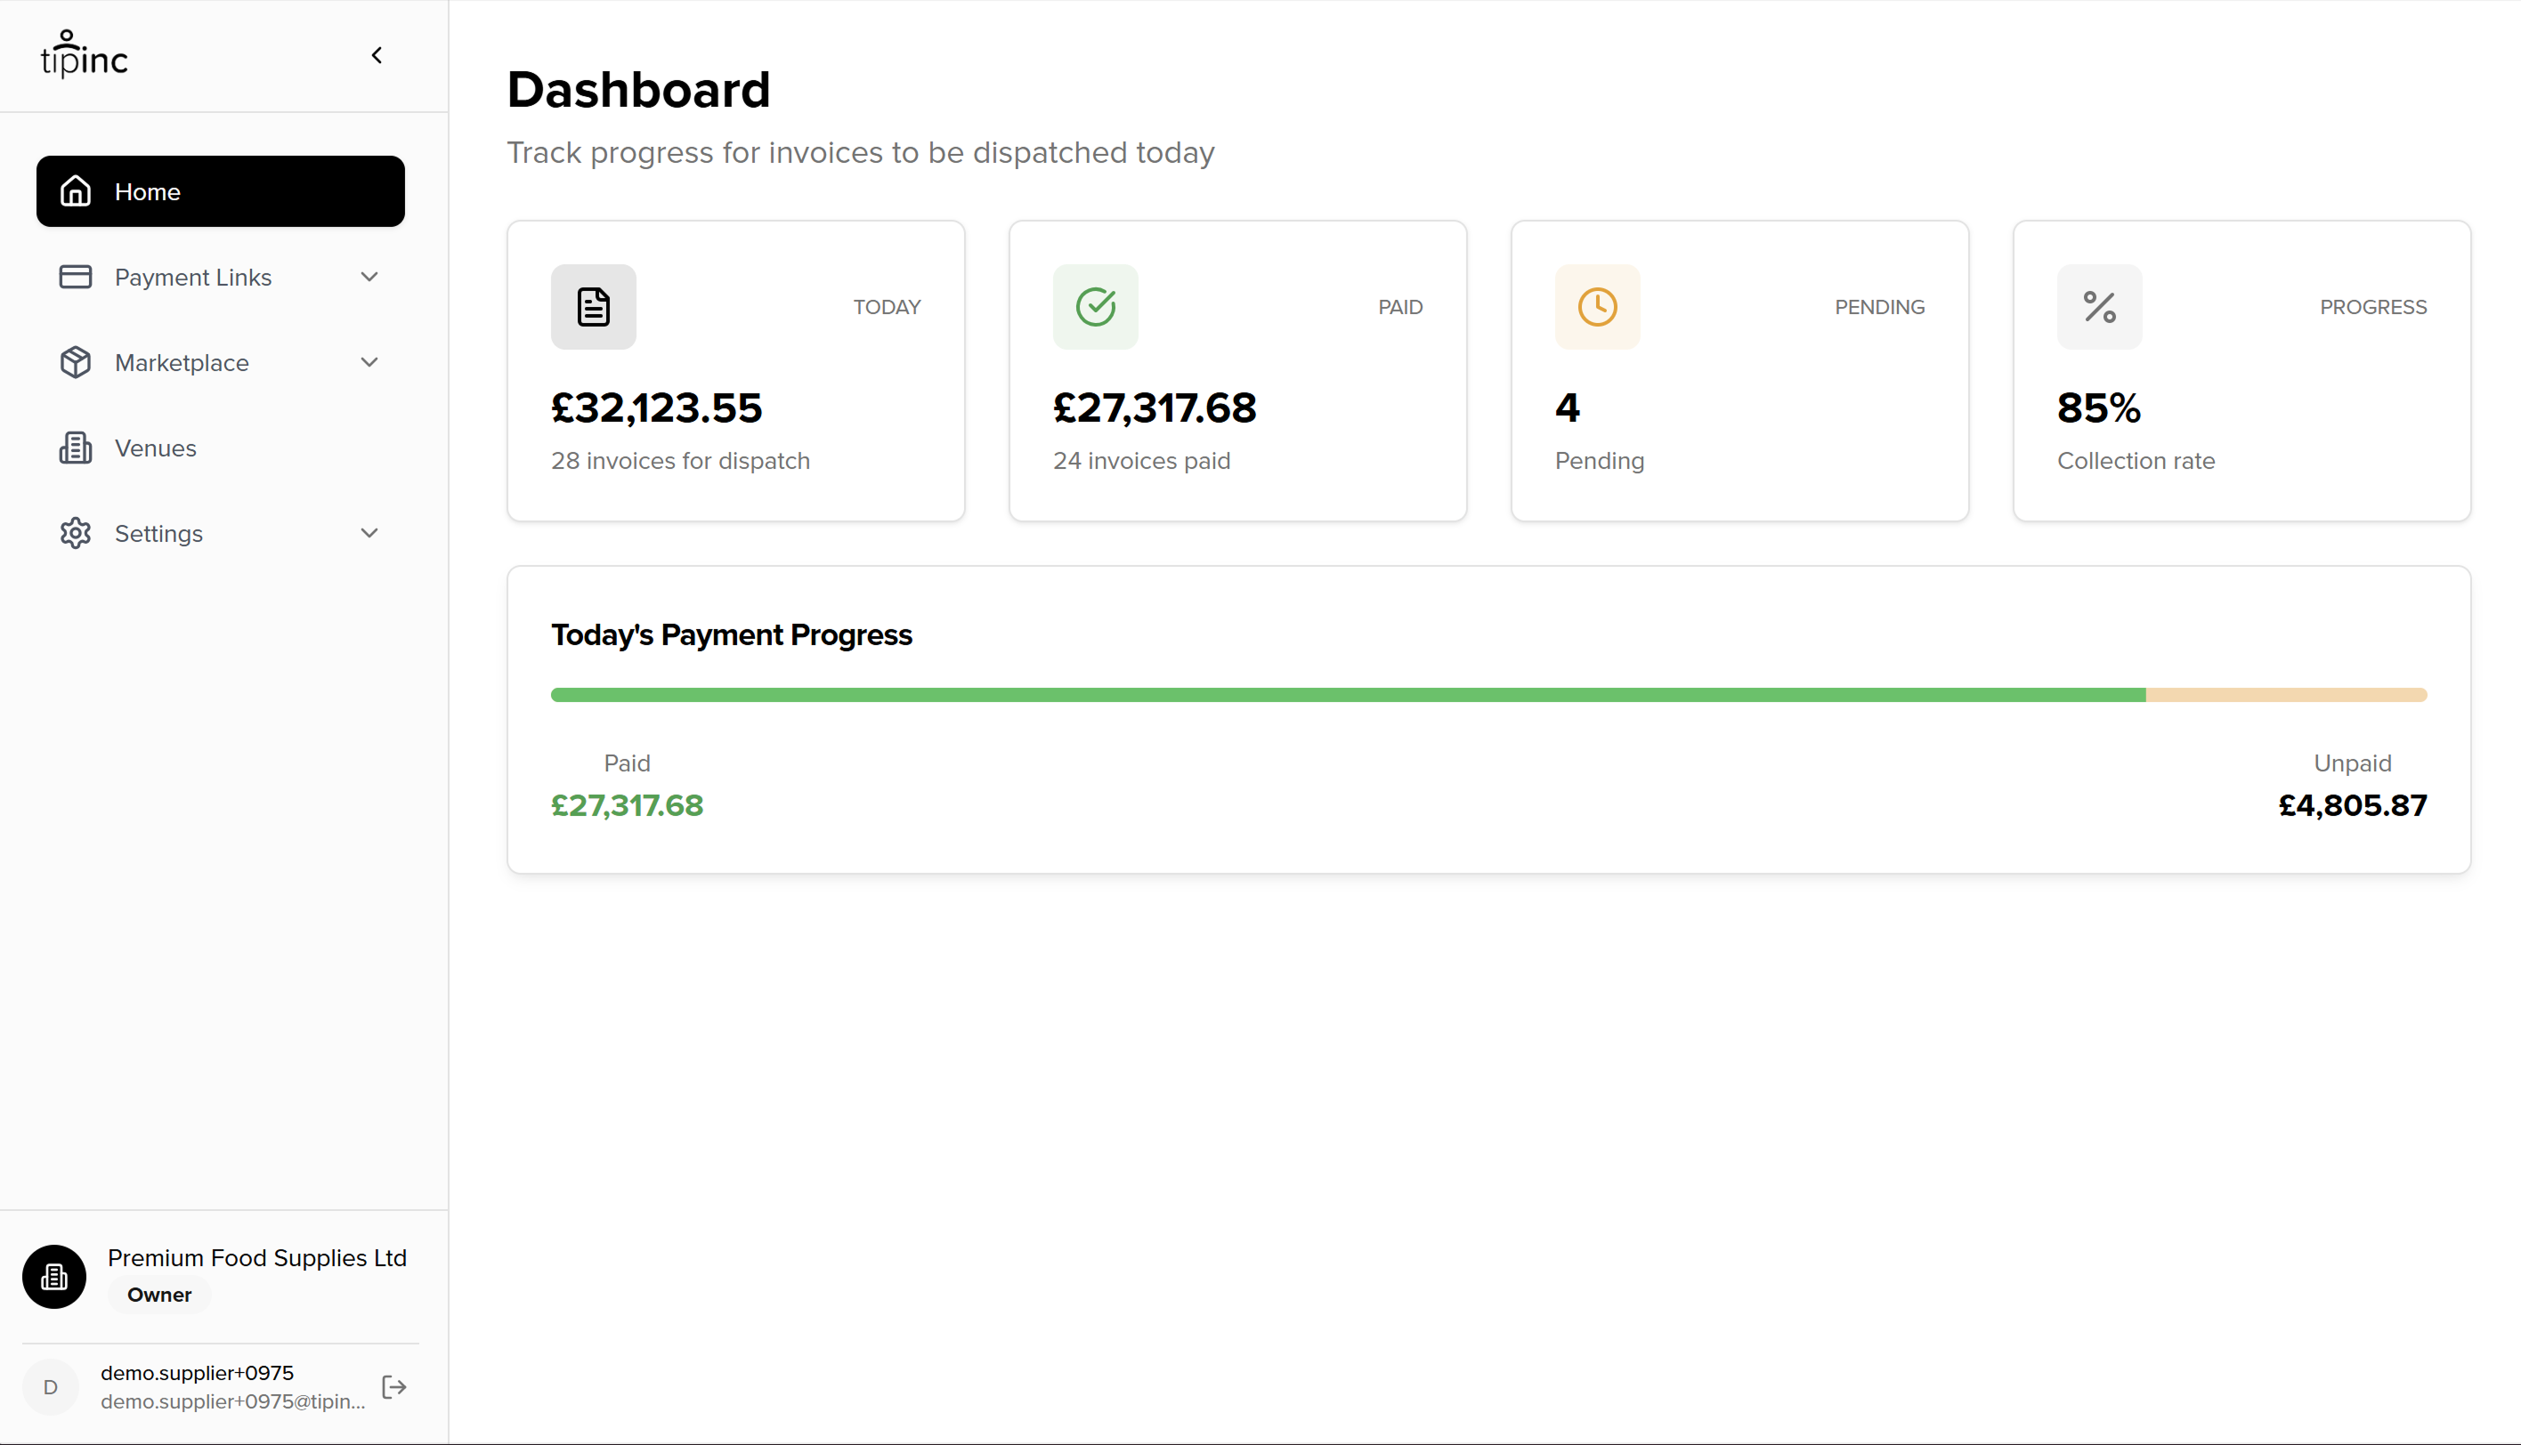Screen dimensions: 2521x1445
Task: Expand the Marketplace submenu chevron
Action: (369, 362)
